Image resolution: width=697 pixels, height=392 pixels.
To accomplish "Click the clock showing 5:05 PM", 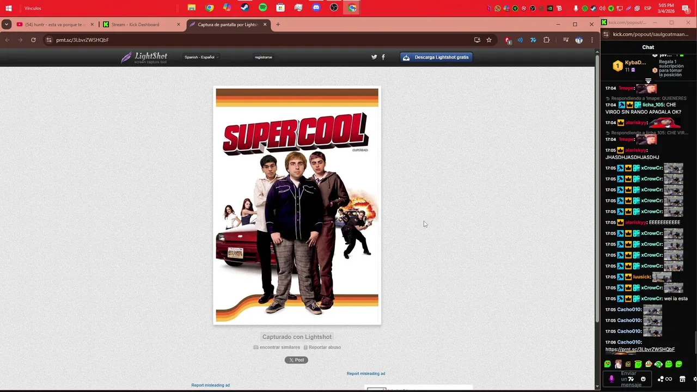I will tap(666, 8).
